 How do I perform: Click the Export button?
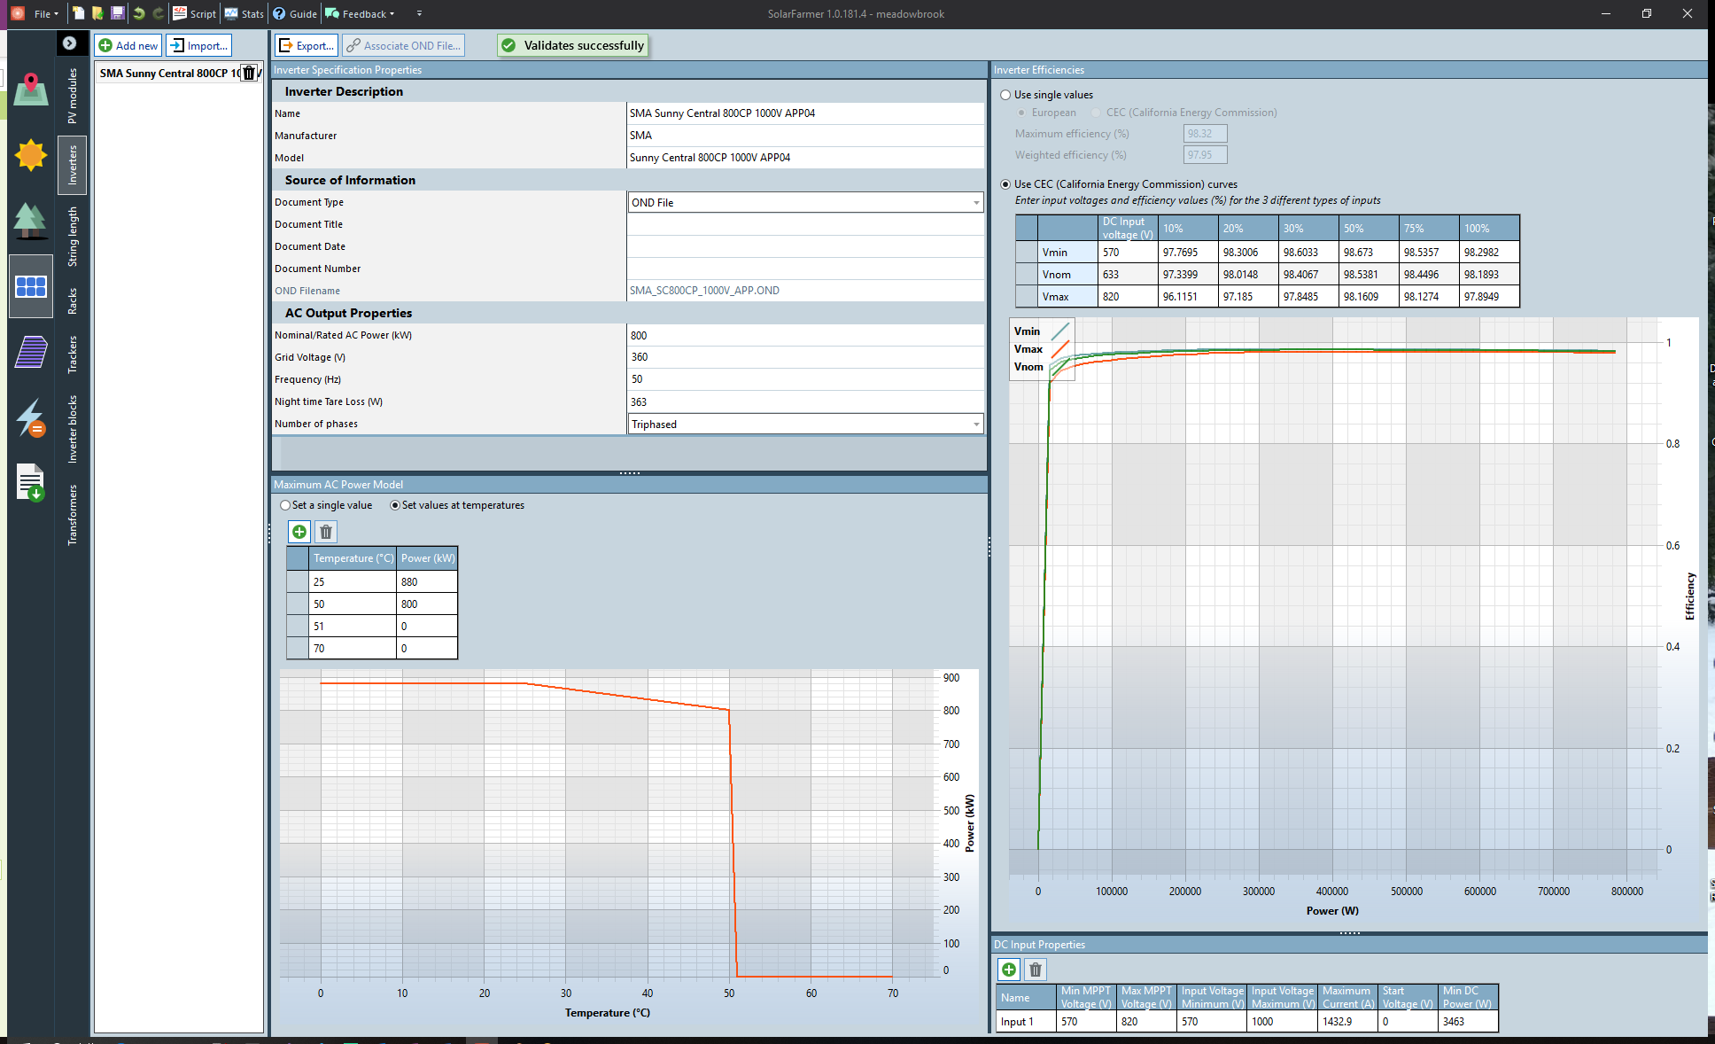click(305, 45)
